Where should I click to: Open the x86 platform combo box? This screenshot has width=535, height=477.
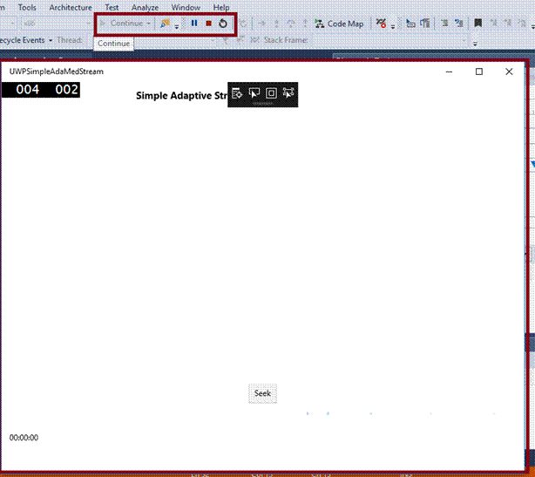tap(57, 24)
